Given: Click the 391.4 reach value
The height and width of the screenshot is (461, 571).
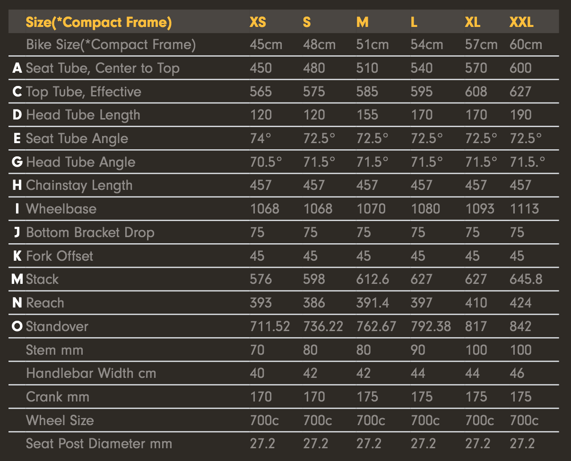Looking at the screenshot, I should pos(372,303).
